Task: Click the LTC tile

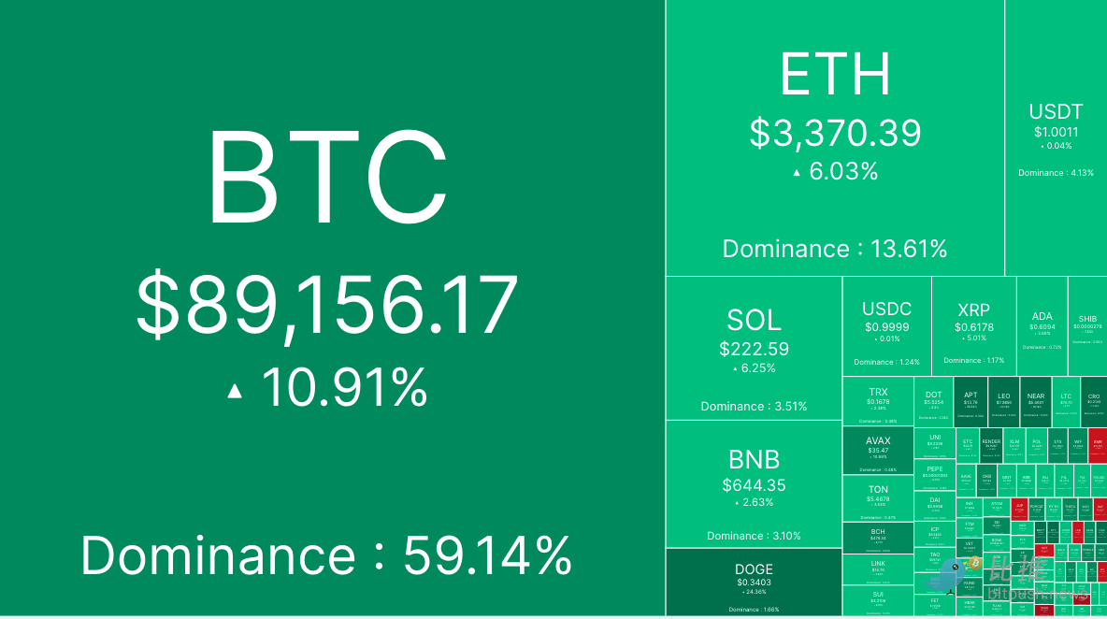Action: pos(1065,398)
